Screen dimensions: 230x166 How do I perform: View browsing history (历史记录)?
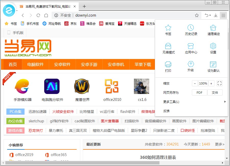tap(190, 29)
